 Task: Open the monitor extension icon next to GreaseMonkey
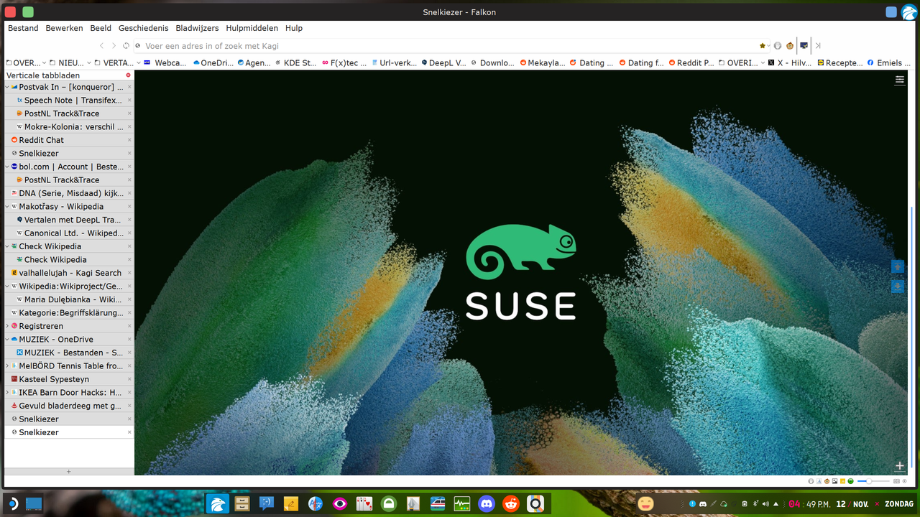804,46
